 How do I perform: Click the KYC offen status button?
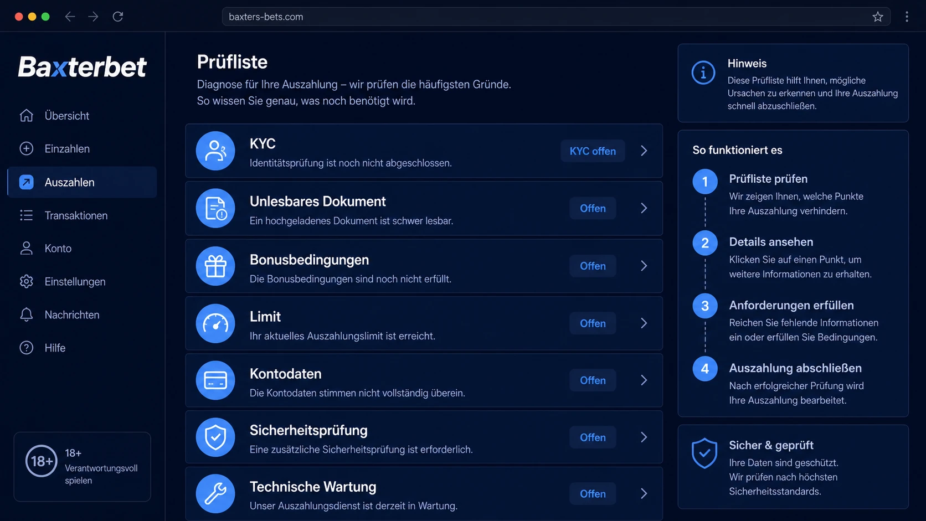[x=593, y=151]
